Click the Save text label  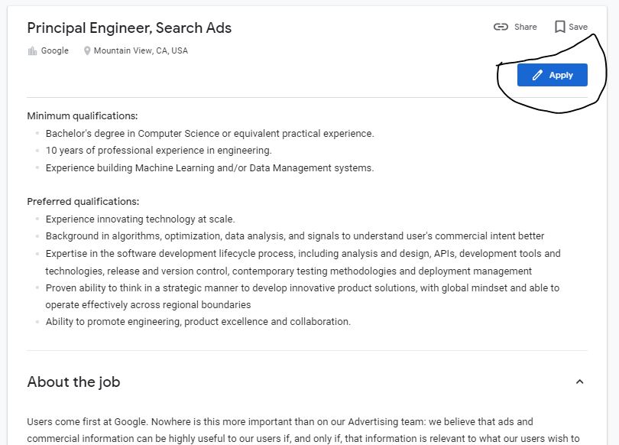578,27
